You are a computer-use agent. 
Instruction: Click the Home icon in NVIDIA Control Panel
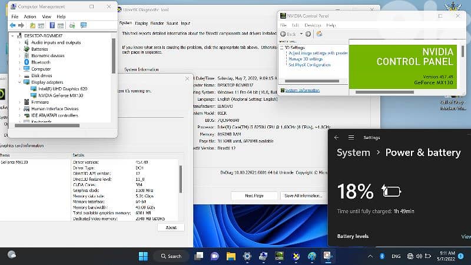point(319,34)
